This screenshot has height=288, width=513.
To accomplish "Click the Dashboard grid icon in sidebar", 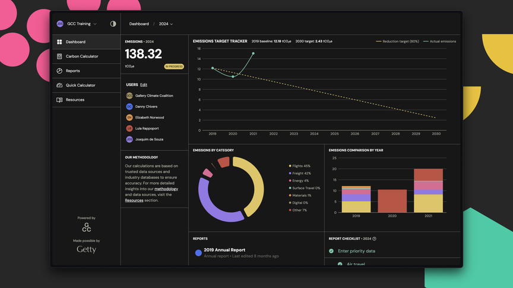I will click(59, 42).
